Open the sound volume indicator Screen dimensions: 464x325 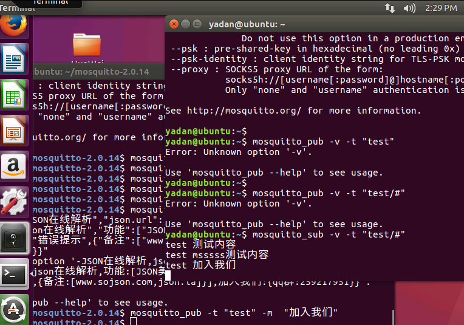click(409, 8)
